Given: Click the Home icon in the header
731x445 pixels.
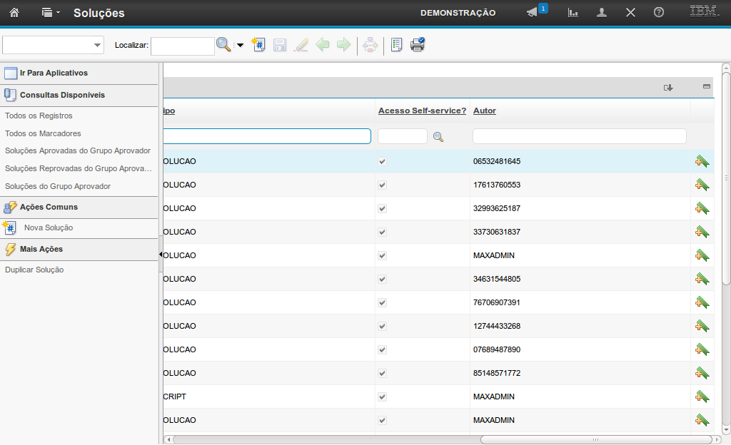Looking at the screenshot, I should 14,13.
